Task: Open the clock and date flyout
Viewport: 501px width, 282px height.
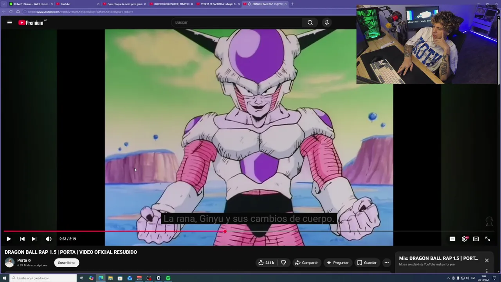Action: [x=485, y=278]
